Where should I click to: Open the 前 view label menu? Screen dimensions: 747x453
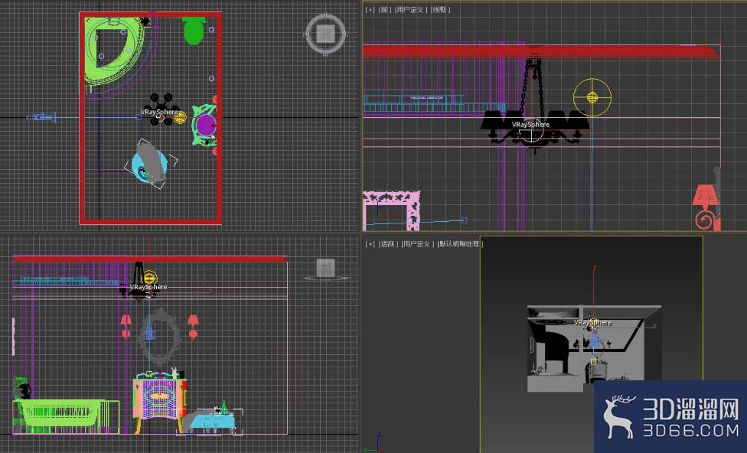pyautogui.click(x=384, y=9)
